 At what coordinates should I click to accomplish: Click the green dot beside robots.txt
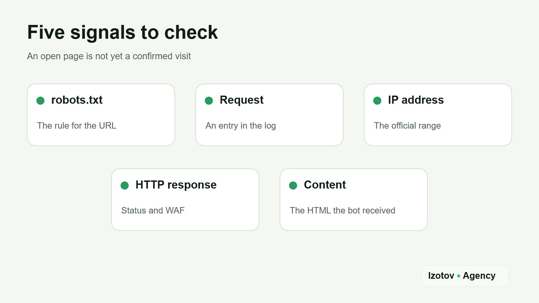pyautogui.click(x=40, y=101)
